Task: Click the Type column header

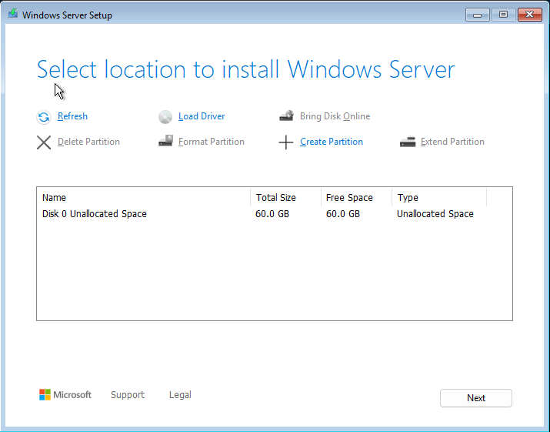Action: (408, 198)
